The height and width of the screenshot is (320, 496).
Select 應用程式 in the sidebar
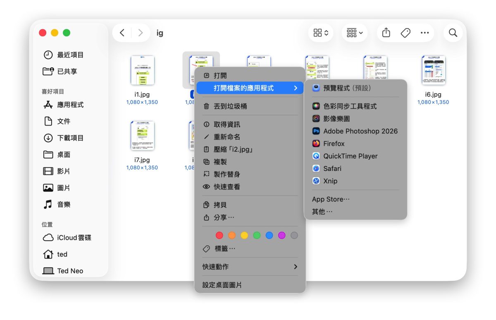[70, 105]
